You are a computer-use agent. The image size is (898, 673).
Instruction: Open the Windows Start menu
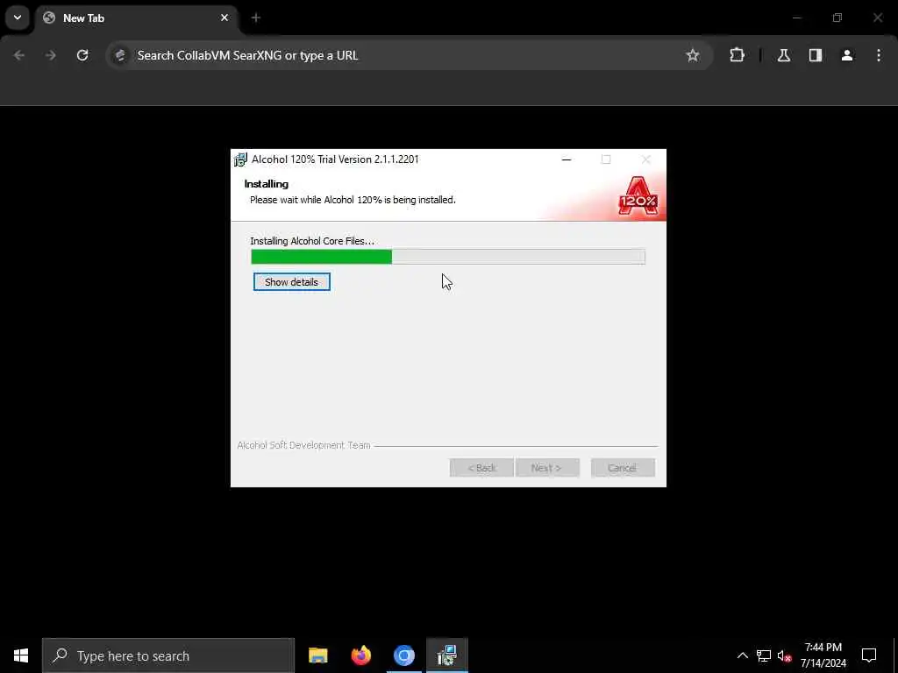coord(21,655)
